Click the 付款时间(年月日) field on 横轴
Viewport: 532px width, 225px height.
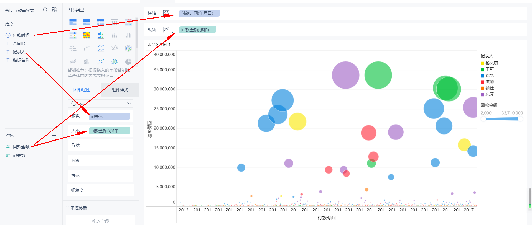click(x=199, y=13)
